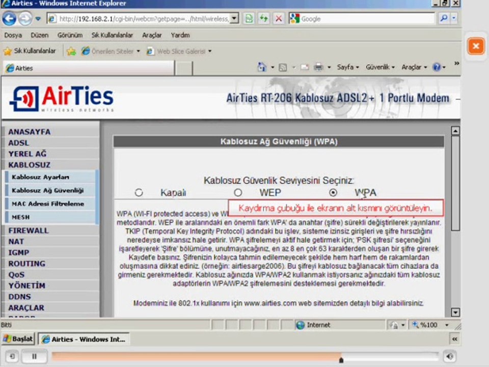Viewport: 489px width, 367px height.
Task: Open the Yardım menu
Action: coord(180,35)
